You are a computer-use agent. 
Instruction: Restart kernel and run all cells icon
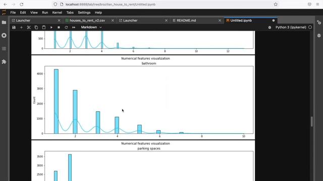pos(74,27)
